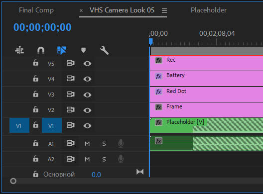263x194 pixels.
Task: Switch to the Final Comp tab
Action: pyautogui.click(x=36, y=10)
